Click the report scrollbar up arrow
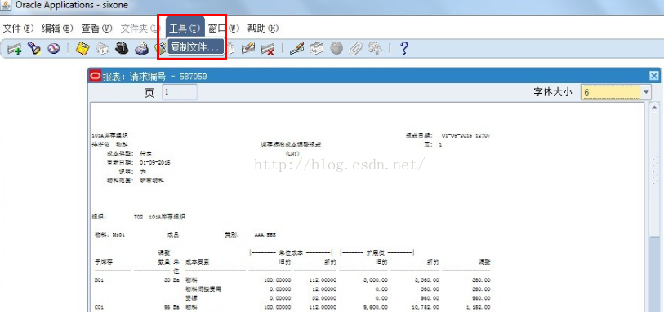The width and height of the screenshot is (664, 312). (654, 107)
